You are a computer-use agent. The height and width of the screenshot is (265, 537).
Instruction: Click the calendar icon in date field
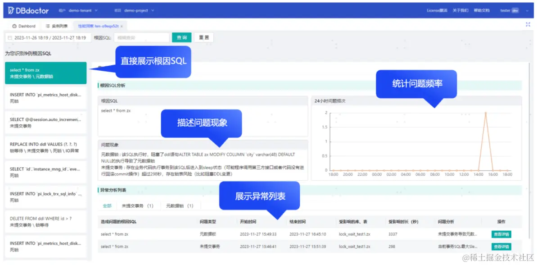[x=9, y=38]
